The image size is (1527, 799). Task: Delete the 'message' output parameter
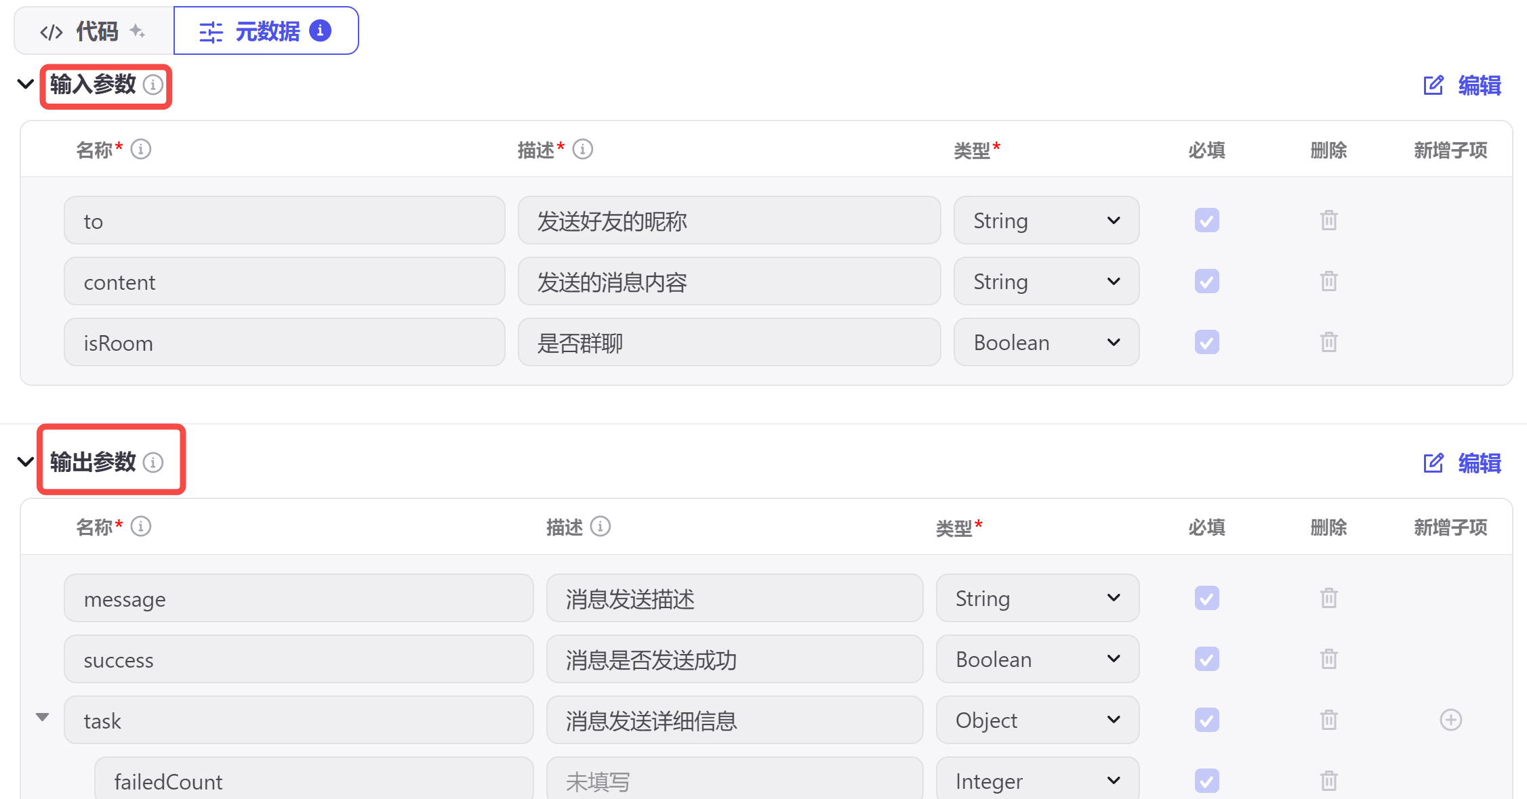tap(1328, 599)
